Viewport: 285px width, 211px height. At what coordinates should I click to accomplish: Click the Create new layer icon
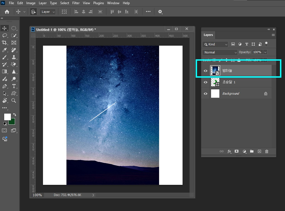(x=259, y=151)
